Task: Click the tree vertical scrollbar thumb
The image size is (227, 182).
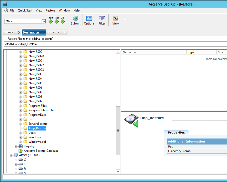Action: pos(118,130)
